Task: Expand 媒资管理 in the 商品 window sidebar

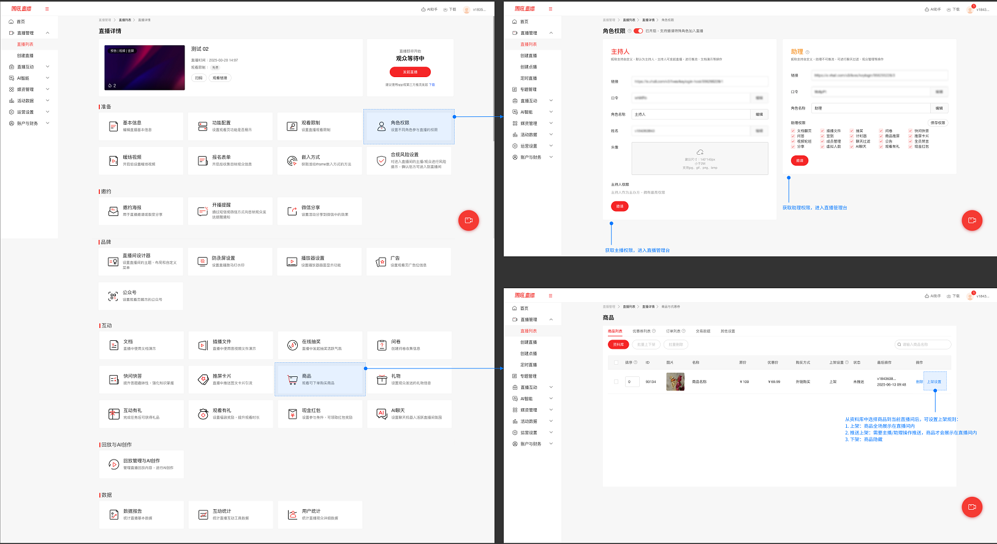Action: click(x=551, y=410)
